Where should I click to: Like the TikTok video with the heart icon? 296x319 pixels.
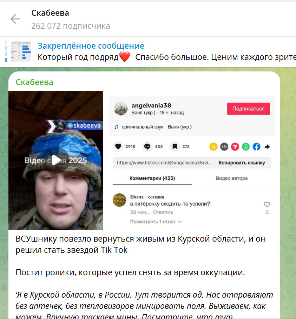click(118, 146)
